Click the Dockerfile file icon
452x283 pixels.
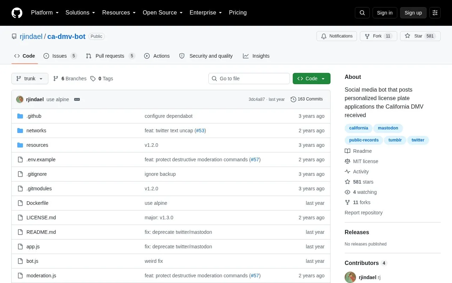[20, 203]
